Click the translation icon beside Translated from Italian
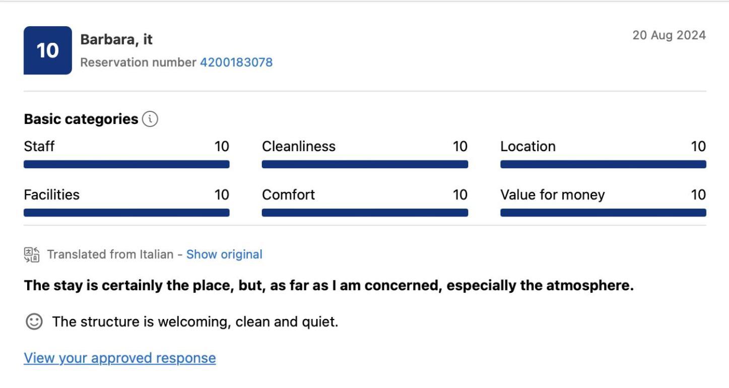This screenshot has width=729, height=388. click(x=32, y=254)
